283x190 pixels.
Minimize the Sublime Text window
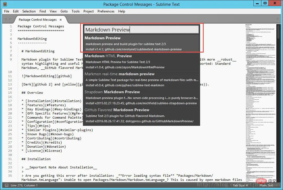point(257,3)
